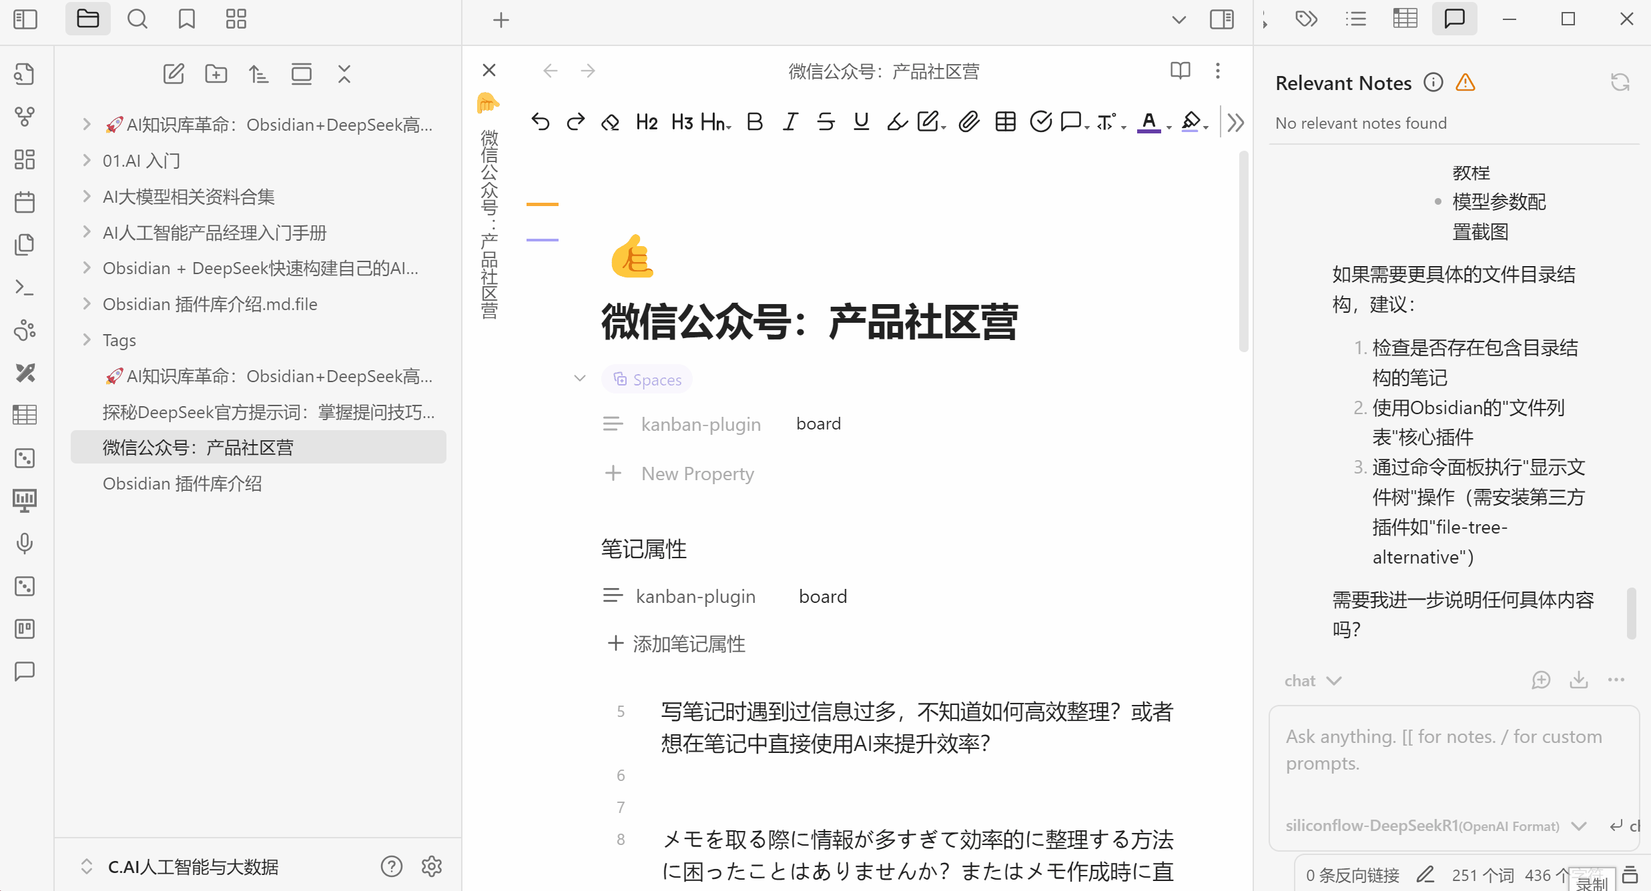Toggle the left sidebar visibility
The height and width of the screenshot is (891, 1651).
[x=25, y=19]
